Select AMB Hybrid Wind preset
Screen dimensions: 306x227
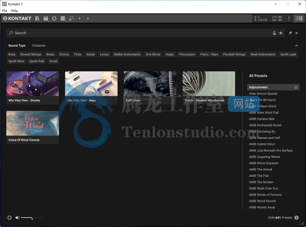[262, 144]
